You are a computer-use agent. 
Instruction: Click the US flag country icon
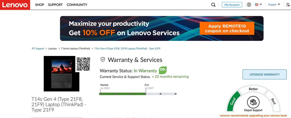tap(257, 5)
